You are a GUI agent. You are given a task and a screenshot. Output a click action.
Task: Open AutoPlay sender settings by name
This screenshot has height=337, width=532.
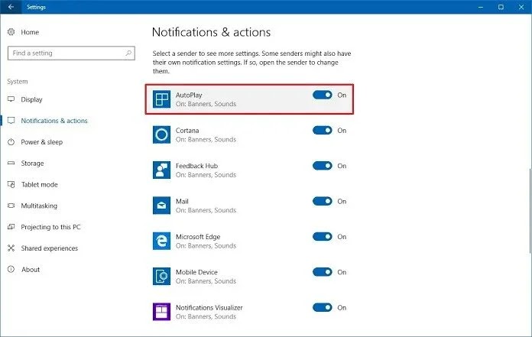(x=189, y=95)
